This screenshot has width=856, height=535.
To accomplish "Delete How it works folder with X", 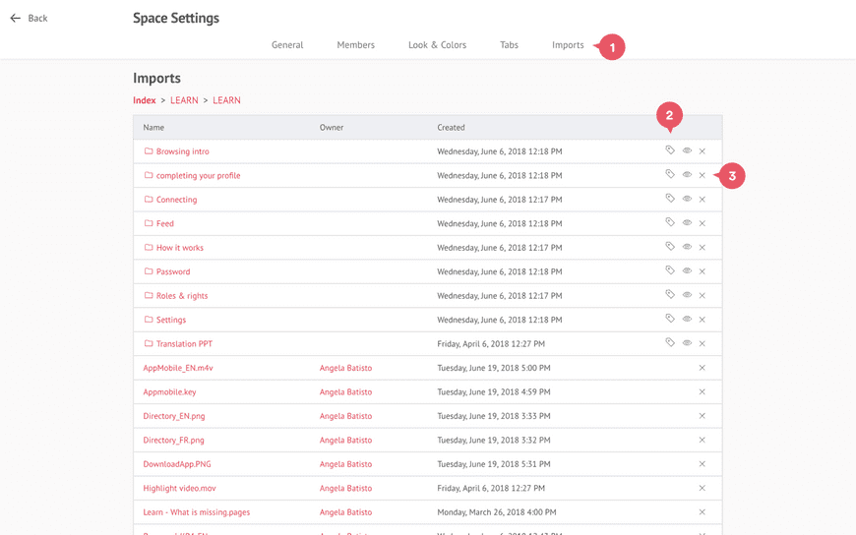I will 703,247.
